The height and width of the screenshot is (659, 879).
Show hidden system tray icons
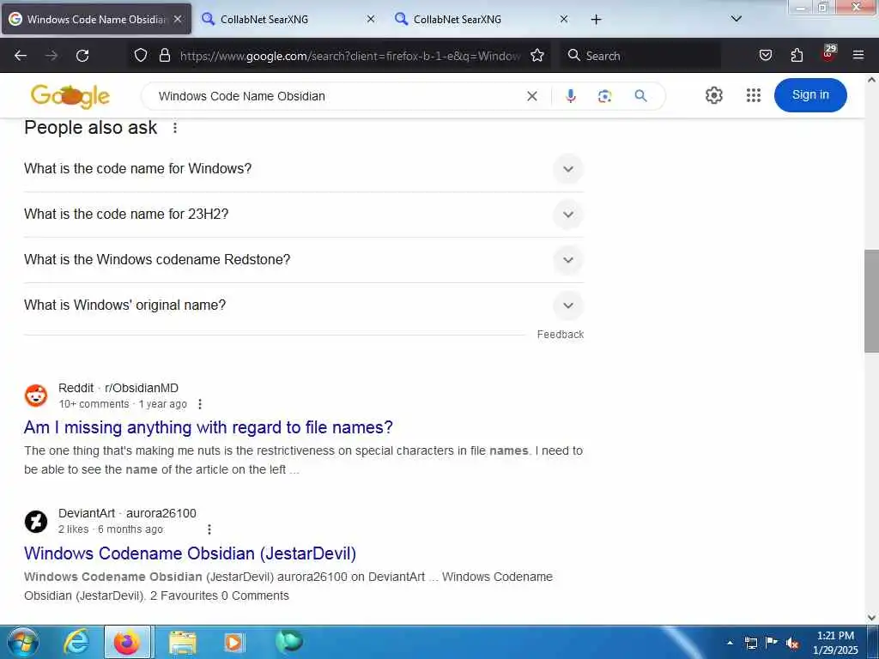click(730, 643)
